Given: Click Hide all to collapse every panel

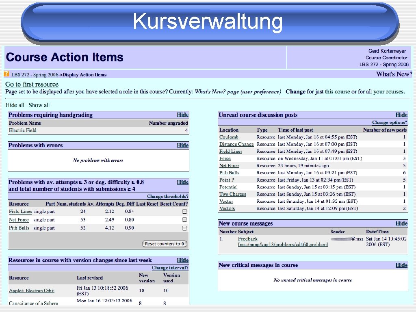Looking at the screenshot, I should (15, 105).
